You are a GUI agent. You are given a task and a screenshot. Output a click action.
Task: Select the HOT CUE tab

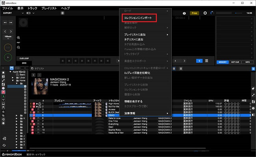(235, 62)
